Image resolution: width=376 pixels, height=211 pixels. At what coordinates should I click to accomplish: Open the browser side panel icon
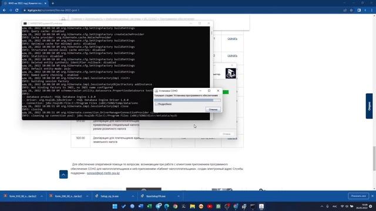[359, 11]
